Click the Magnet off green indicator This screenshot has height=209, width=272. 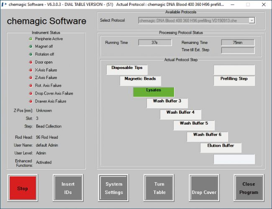click(x=31, y=46)
